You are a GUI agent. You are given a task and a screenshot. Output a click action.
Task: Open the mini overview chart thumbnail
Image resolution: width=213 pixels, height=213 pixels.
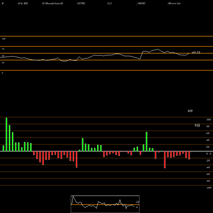(x=105, y=204)
